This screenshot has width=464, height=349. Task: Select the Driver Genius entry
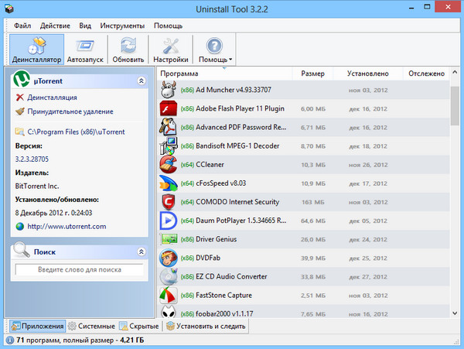[x=304, y=239]
